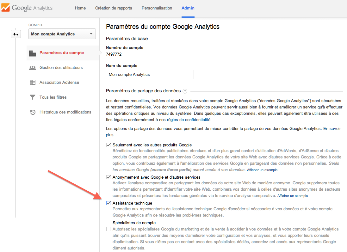
Task: Click the page title Paramètres du compte Google Analytics
Action: (163, 27)
